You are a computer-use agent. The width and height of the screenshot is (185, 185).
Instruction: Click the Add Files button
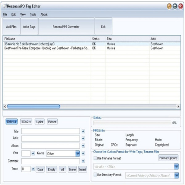coord(11,27)
